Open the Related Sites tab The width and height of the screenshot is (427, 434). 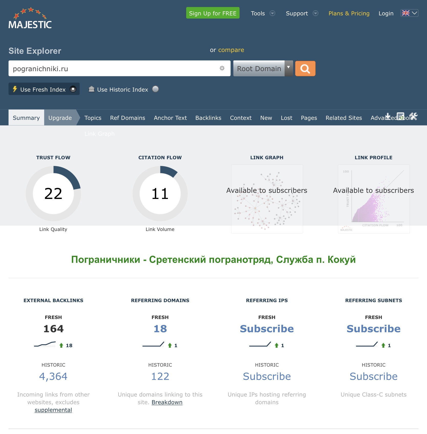pos(344,118)
